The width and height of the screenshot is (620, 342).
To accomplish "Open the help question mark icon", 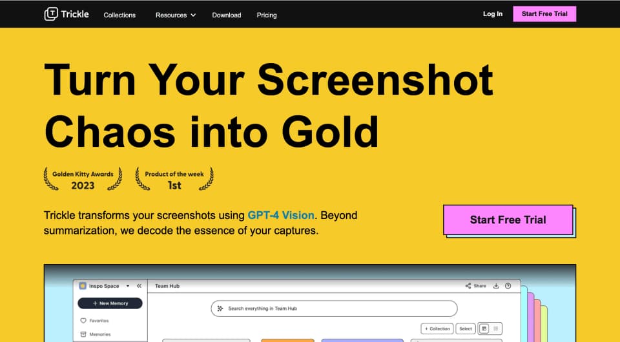I will point(508,286).
